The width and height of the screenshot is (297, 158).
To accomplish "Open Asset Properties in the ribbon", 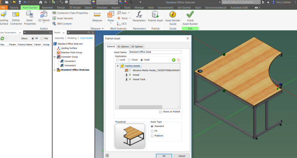I will point(30,18).
